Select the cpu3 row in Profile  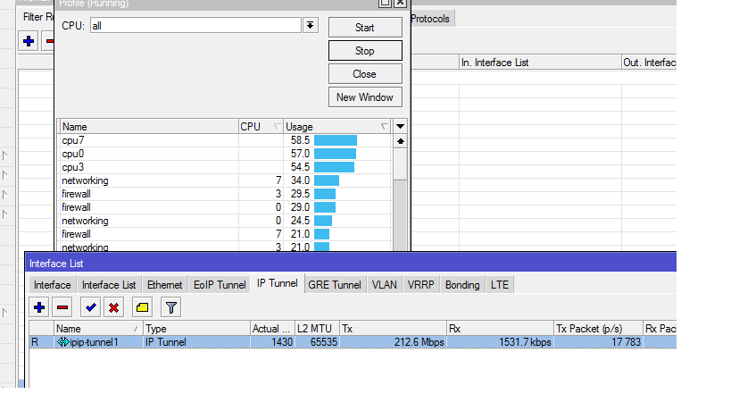pos(226,167)
